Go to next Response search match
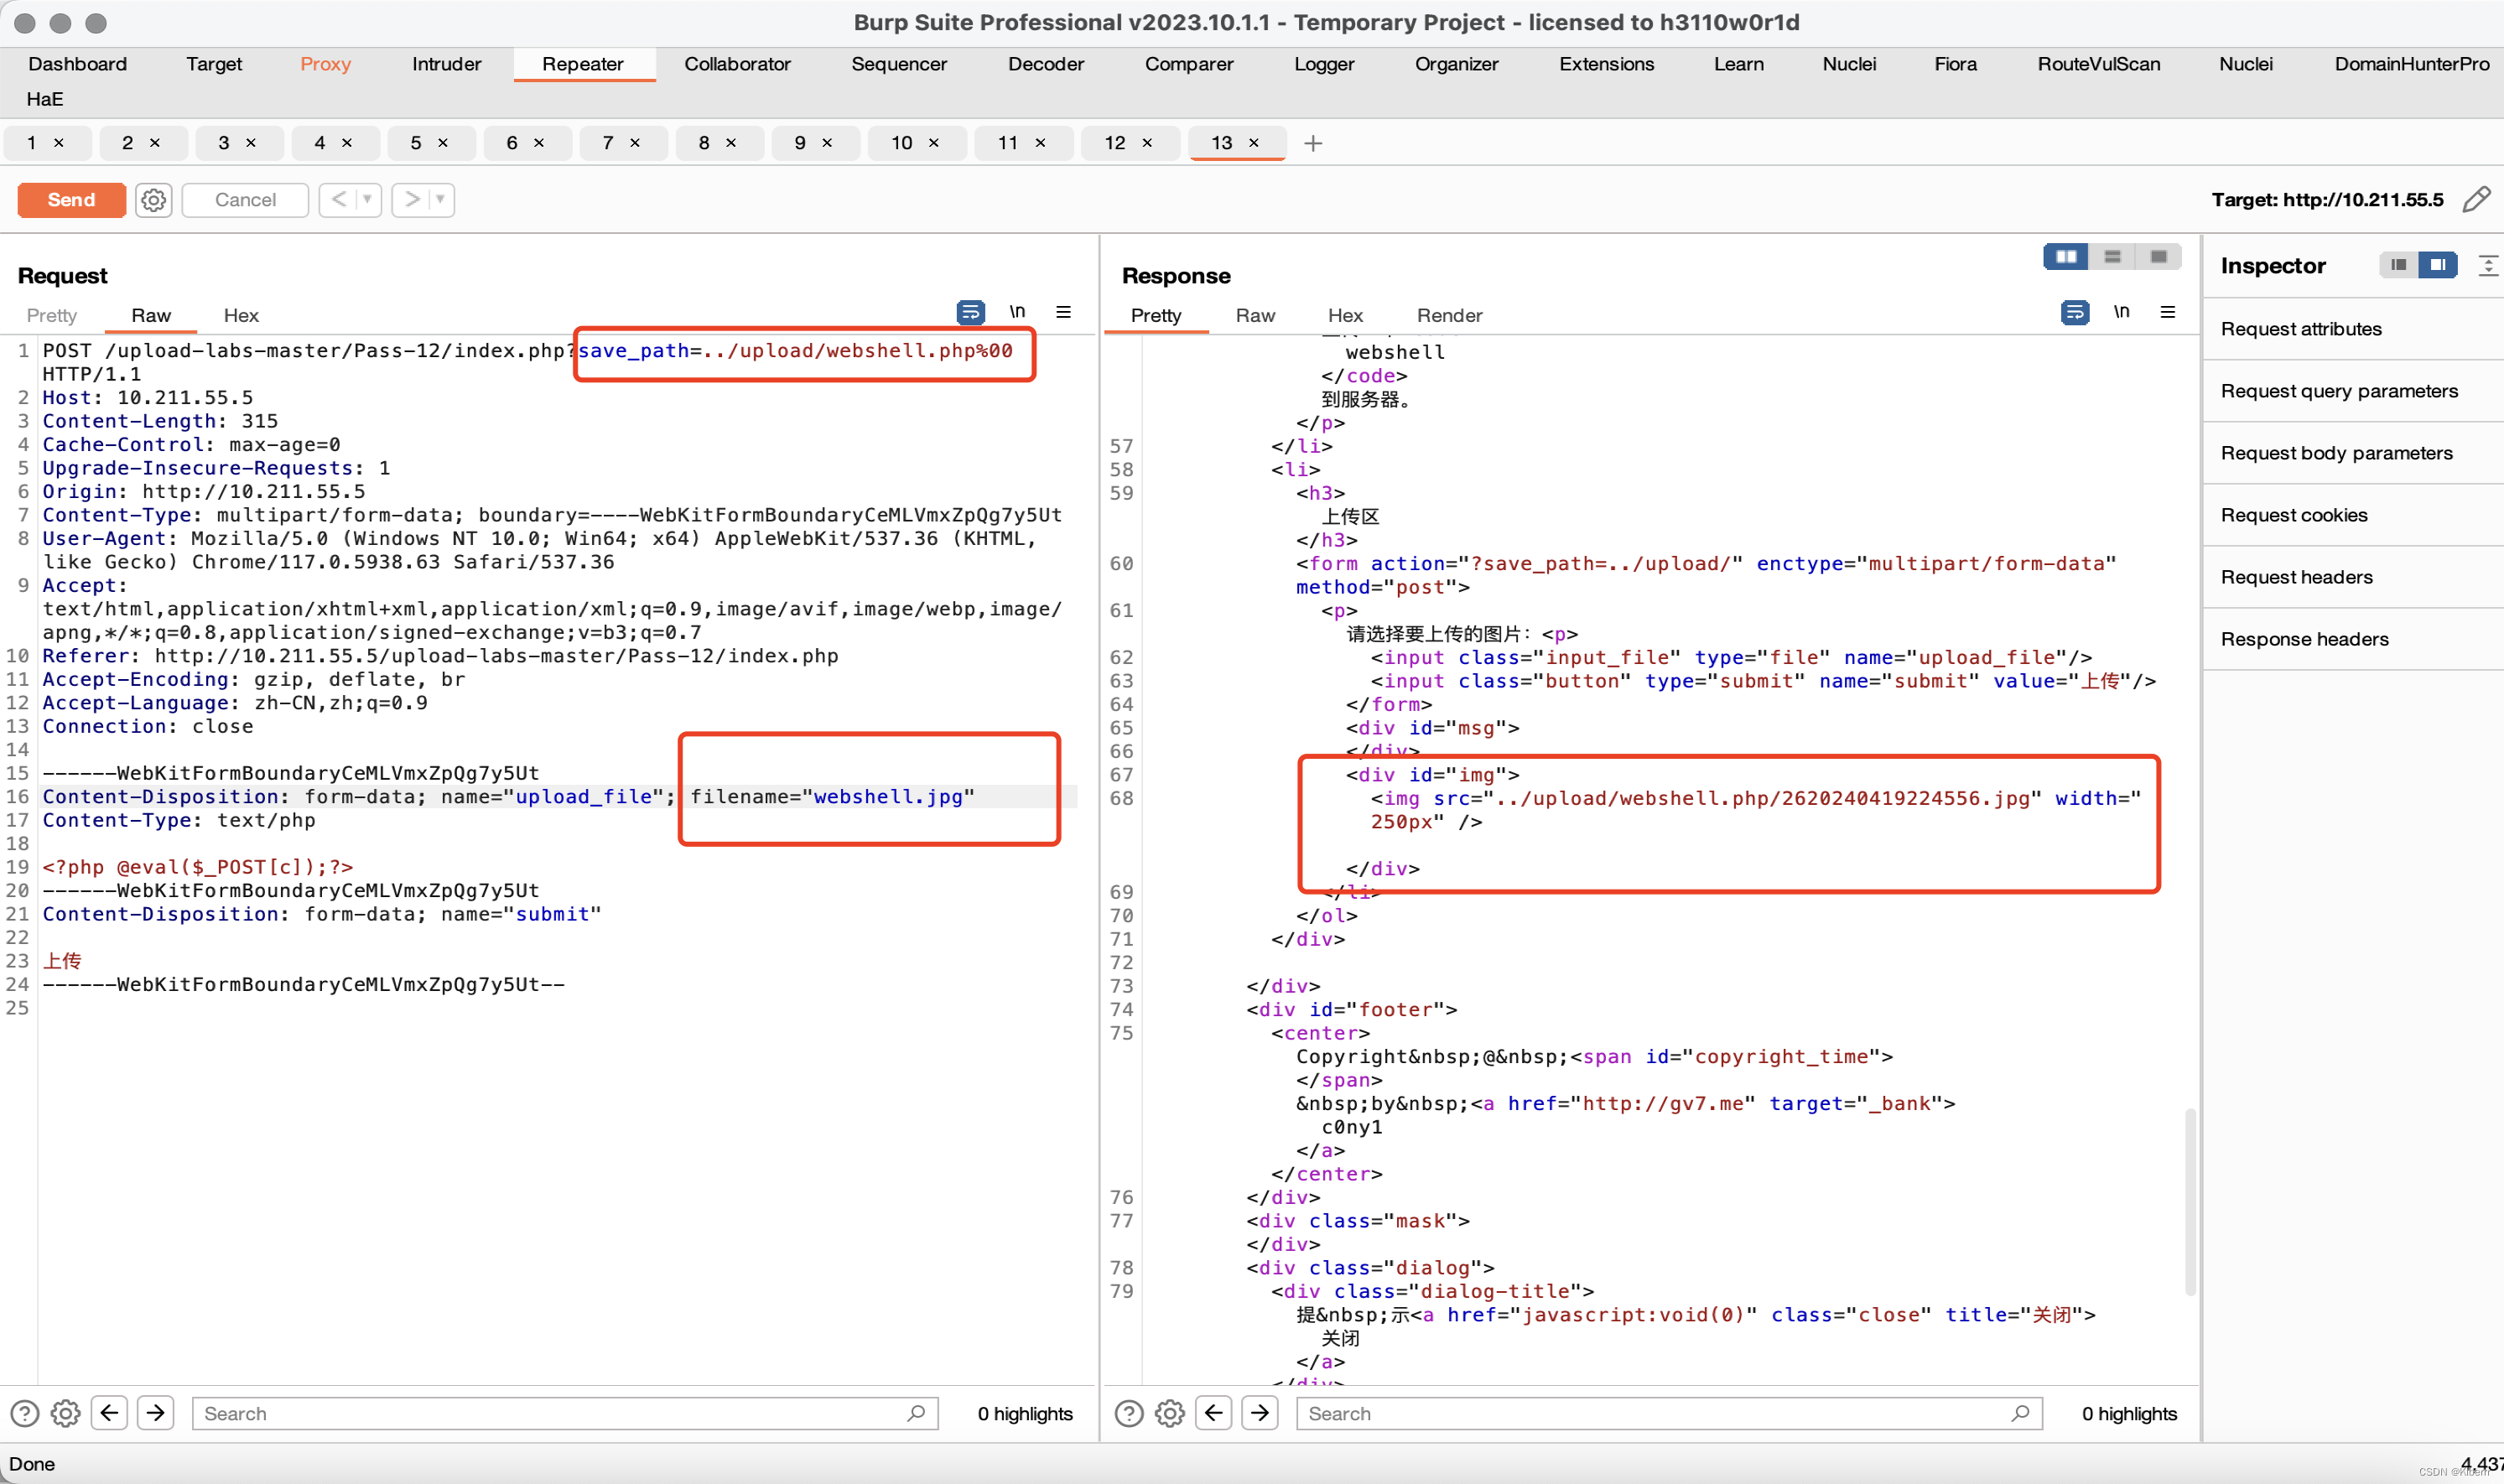 [1259, 1413]
